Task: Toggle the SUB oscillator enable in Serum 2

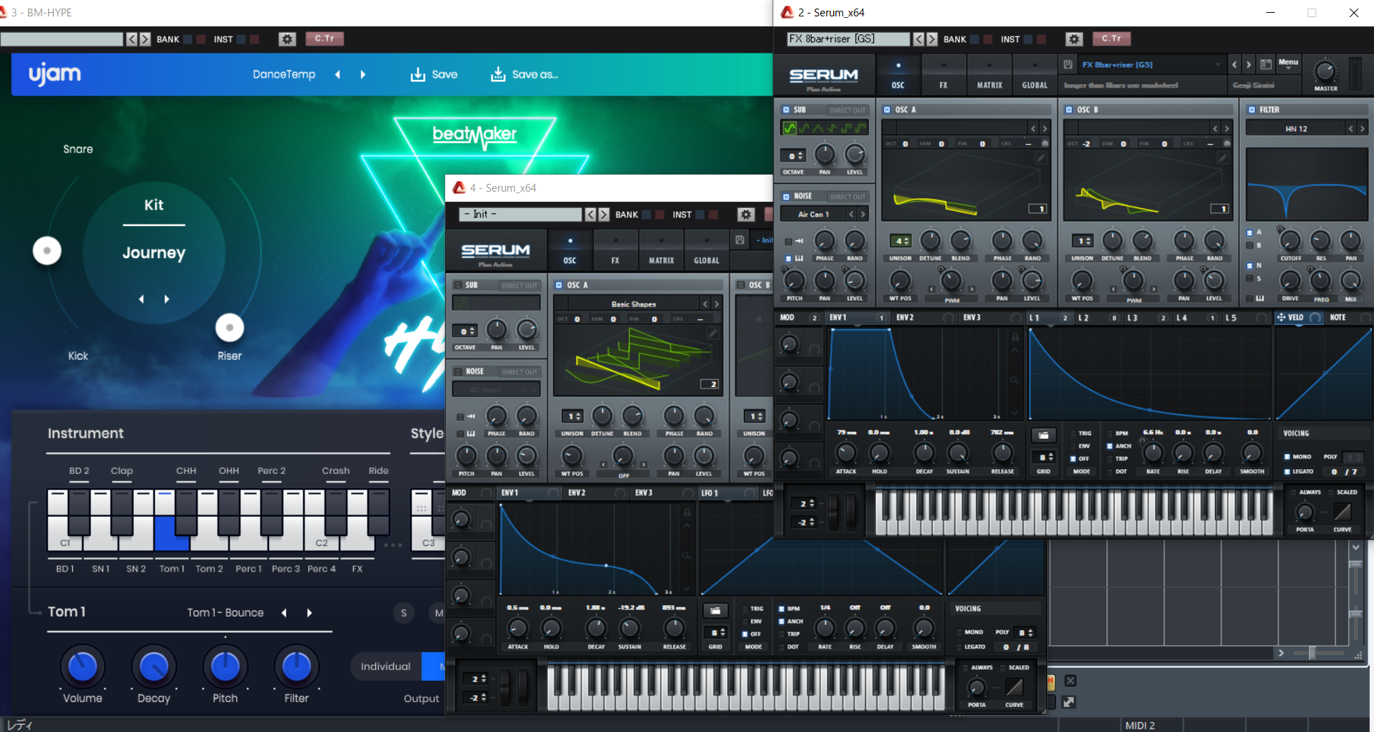Action: point(786,110)
